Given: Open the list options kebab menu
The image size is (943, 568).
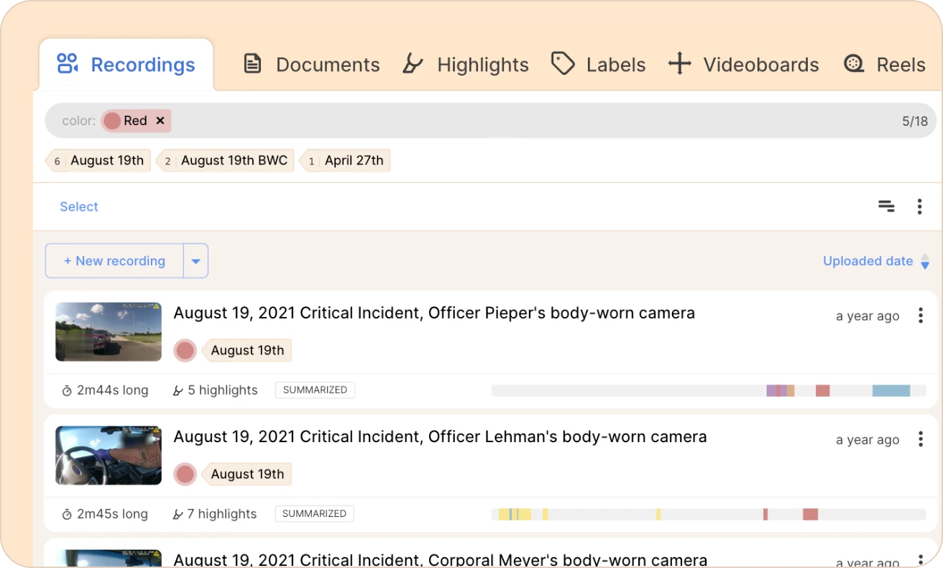Looking at the screenshot, I should click(x=919, y=207).
